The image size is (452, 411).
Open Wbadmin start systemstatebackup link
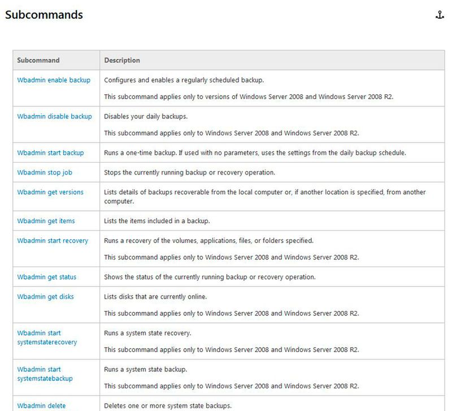click(x=45, y=374)
